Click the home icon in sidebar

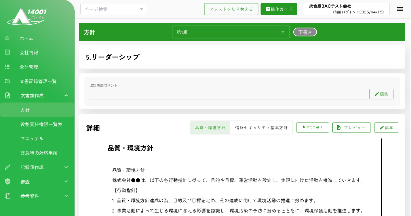click(x=7, y=38)
